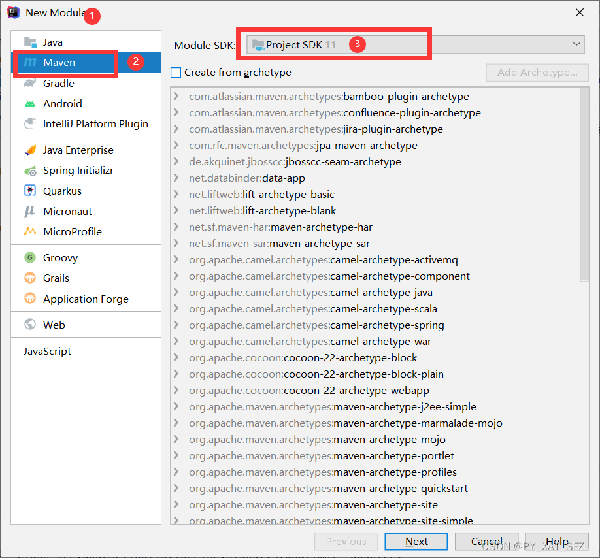The width and height of the screenshot is (600, 558).
Task: Click the Java folder icon
Action: [30, 42]
